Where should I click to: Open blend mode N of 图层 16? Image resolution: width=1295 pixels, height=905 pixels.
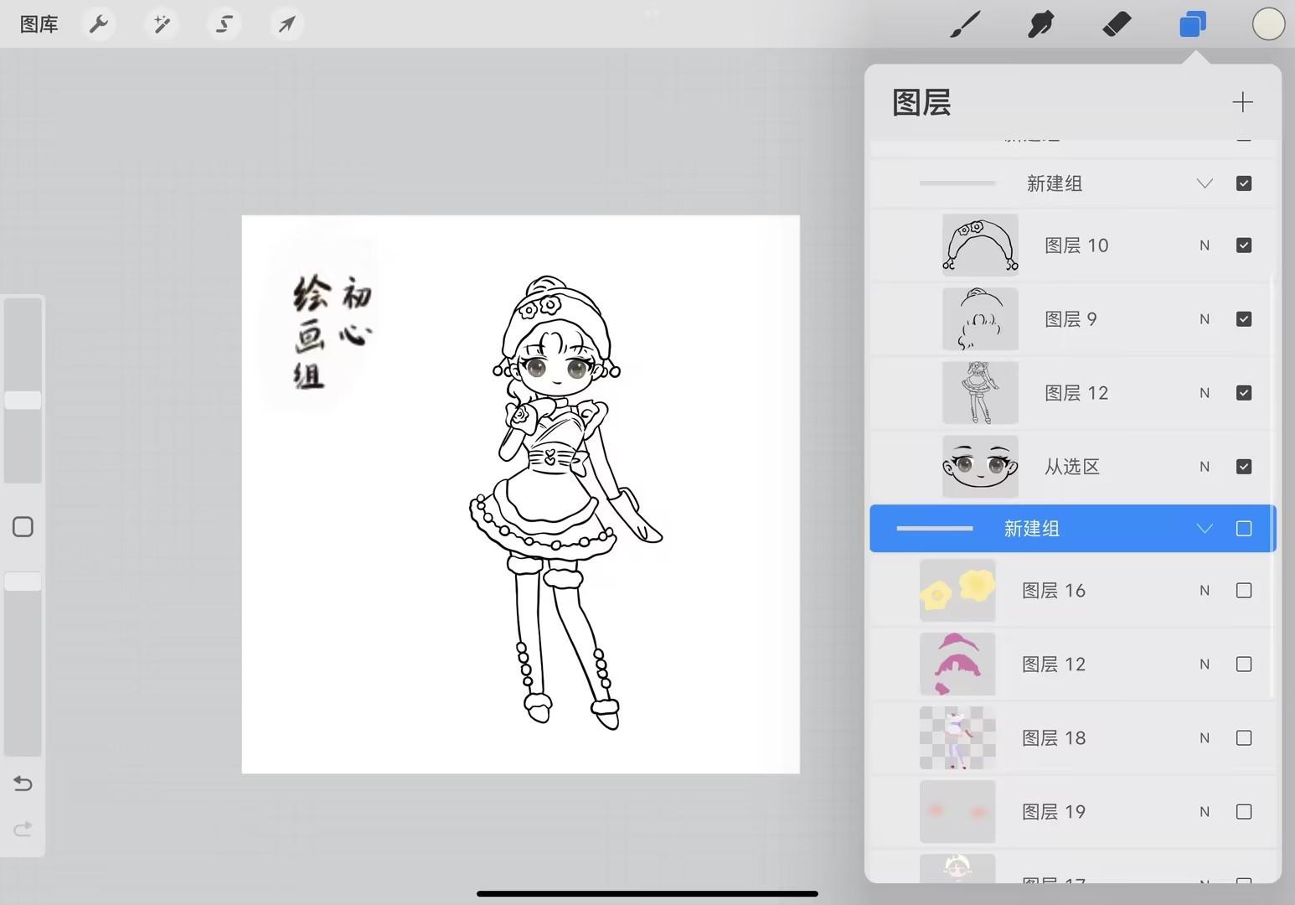click(1205, 591)
